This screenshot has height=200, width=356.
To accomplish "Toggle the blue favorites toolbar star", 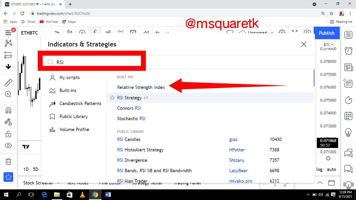I will pyautogui.click(x=8, y=177).
